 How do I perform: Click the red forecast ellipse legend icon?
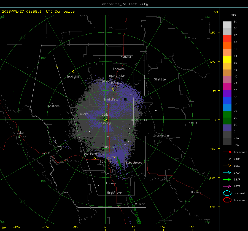pyautogui.click(x=227, y=200)
